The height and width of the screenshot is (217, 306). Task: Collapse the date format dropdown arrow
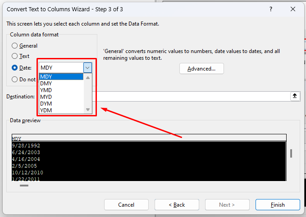(x=87, y=68)
